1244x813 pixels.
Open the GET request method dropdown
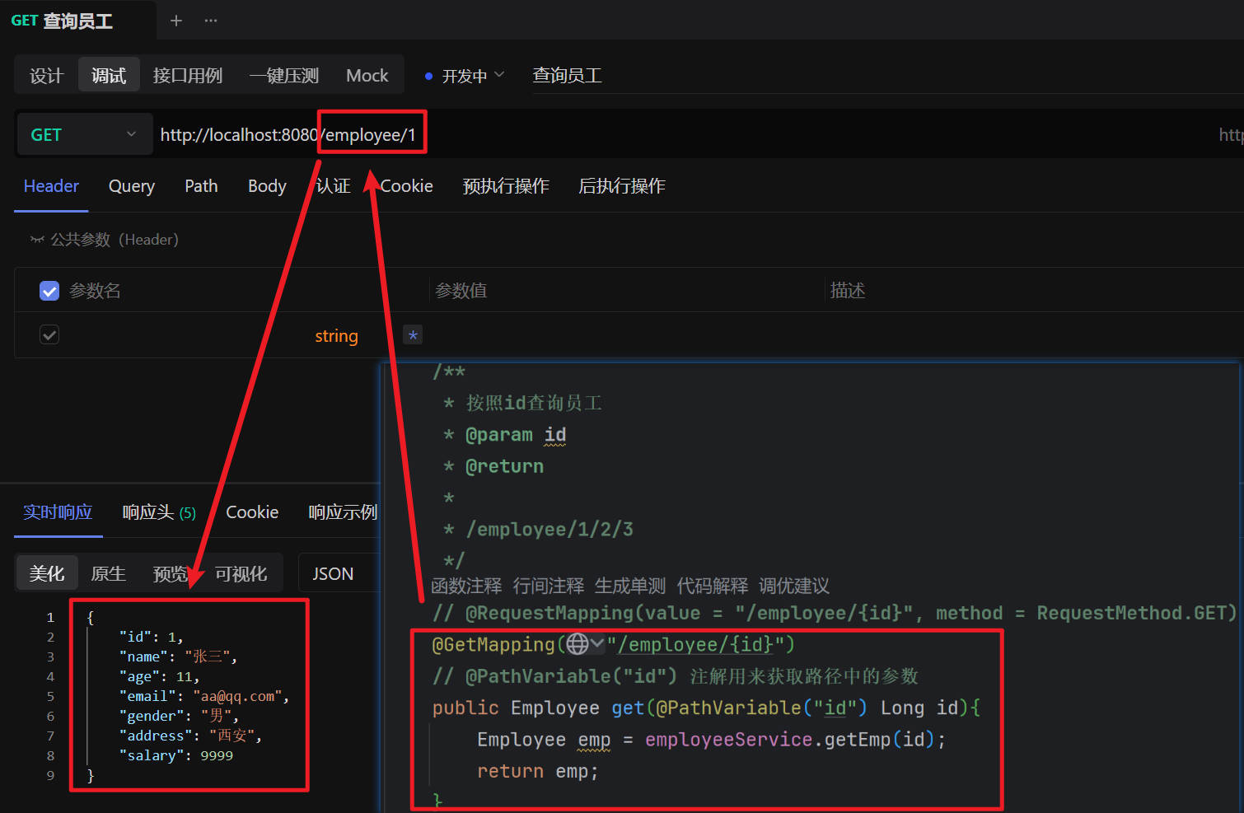coord(84,135)
